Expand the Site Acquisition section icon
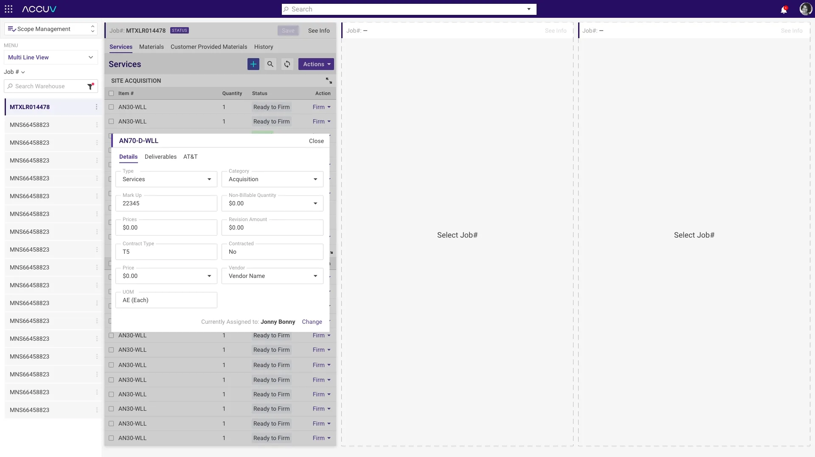 point(329,81)
